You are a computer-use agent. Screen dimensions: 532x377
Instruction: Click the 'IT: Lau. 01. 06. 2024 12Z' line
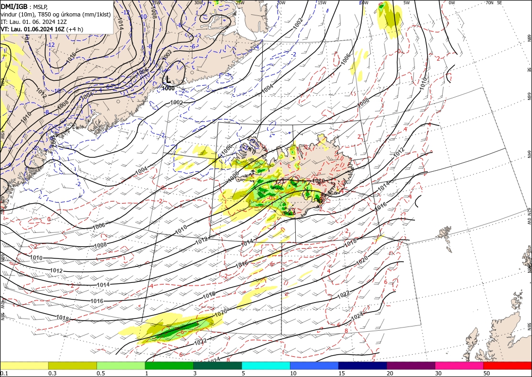click(x=34, y=22)
